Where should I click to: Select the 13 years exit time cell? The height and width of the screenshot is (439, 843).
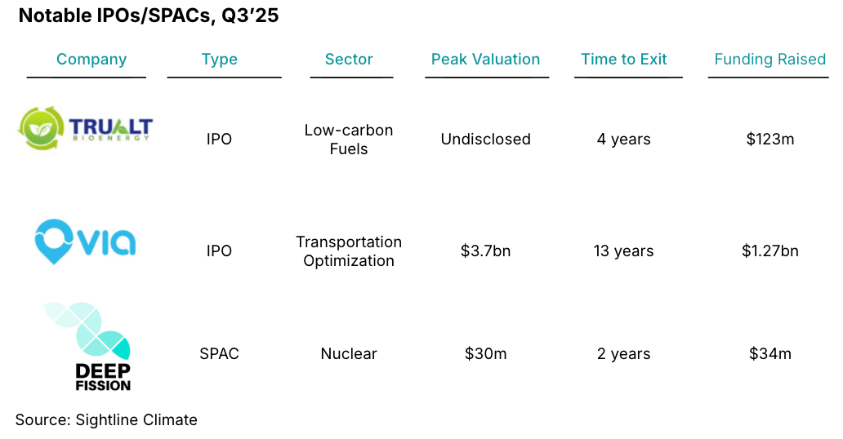pyautogui.click(x=624, y=251)
